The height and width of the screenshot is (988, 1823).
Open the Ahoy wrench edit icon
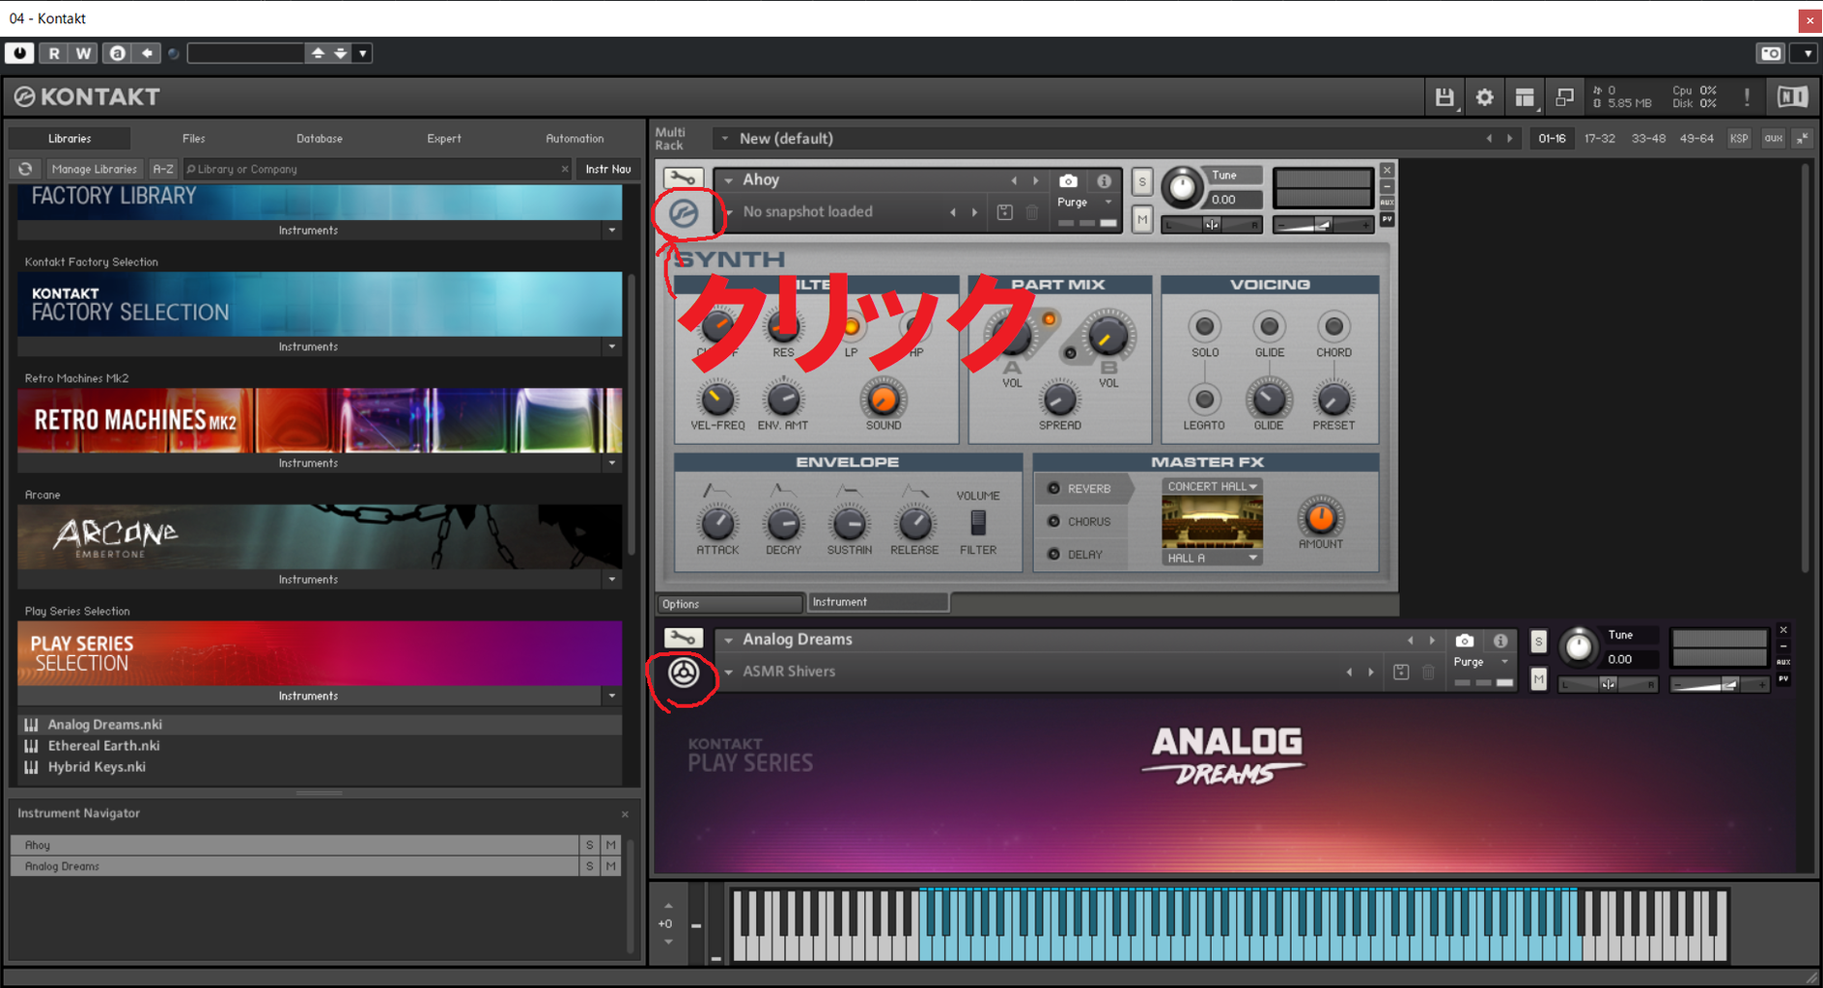(x=683, y=178)
